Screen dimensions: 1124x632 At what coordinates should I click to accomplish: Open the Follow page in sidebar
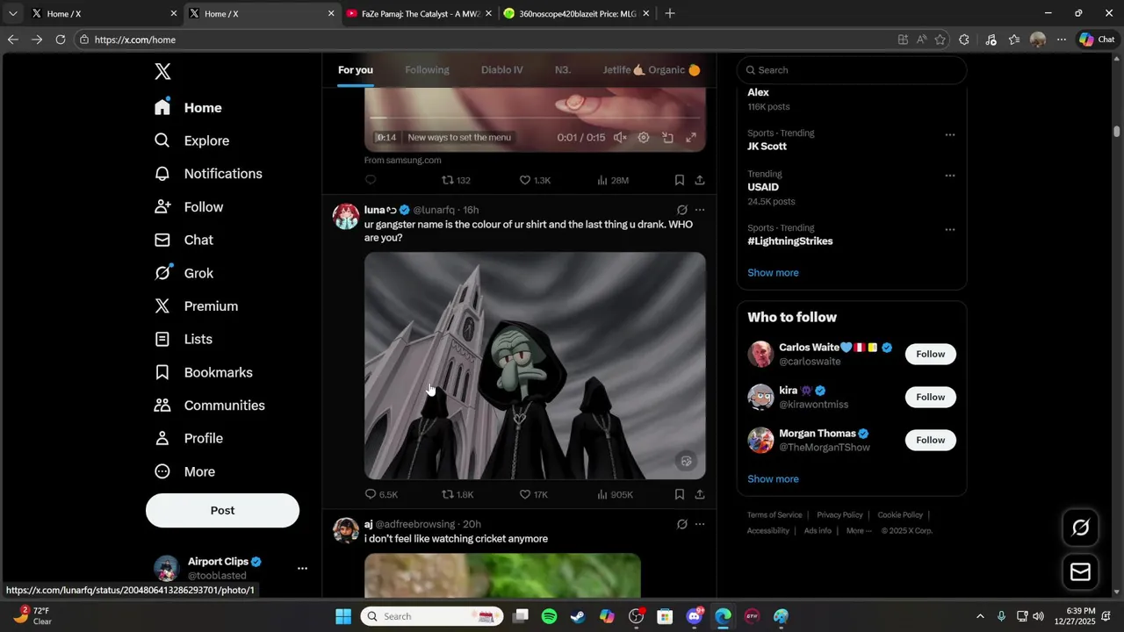pos(189,207)
